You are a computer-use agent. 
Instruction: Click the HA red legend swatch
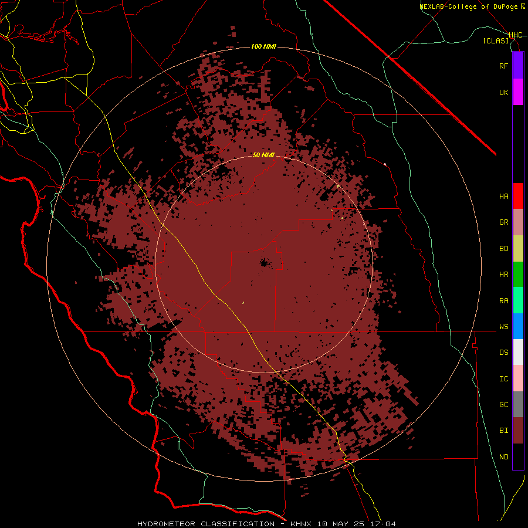pyautogui.click(x=518, y=196)
